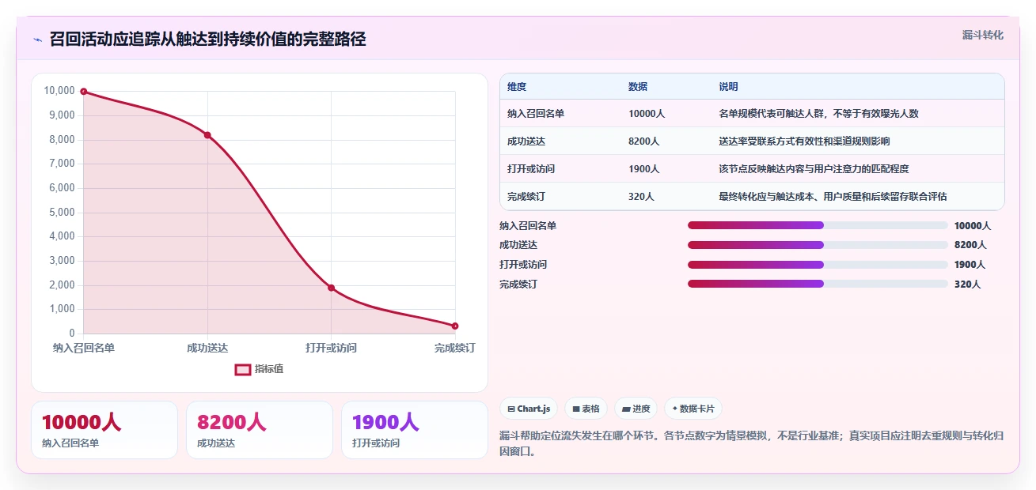This screenshot has height=490, width=1036.
Task: Click the 完成续订 x-axis label
Action: 455,348
